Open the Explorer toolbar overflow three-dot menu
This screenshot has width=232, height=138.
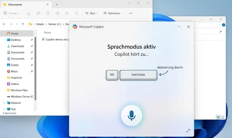[x=131, y=13]
